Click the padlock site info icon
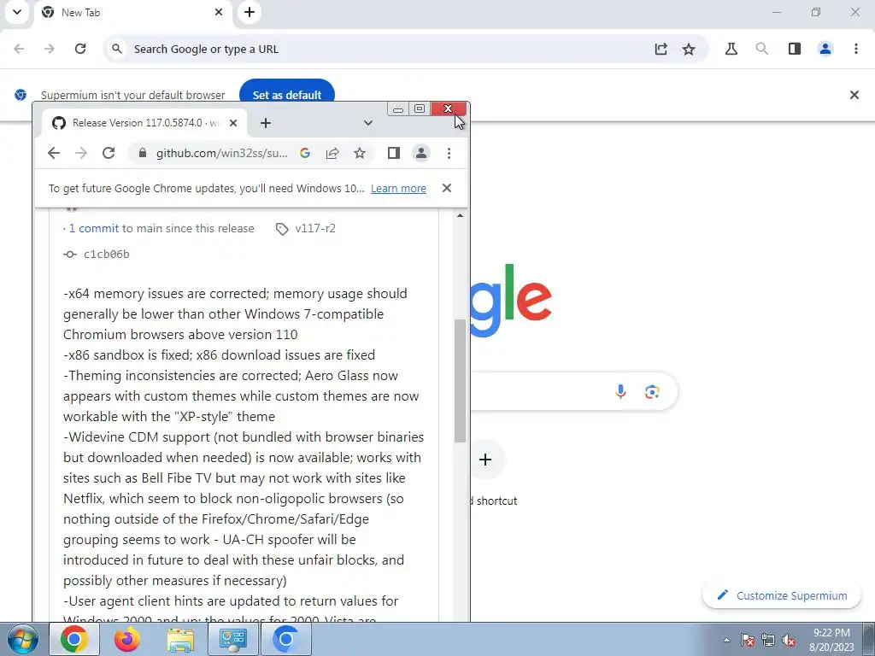 pos(143,153)
